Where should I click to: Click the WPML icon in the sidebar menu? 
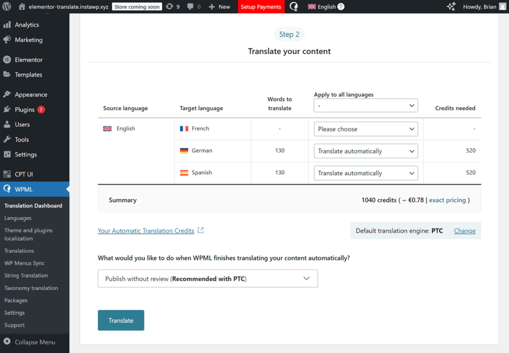pyautogui.click(x=7, y=189)
